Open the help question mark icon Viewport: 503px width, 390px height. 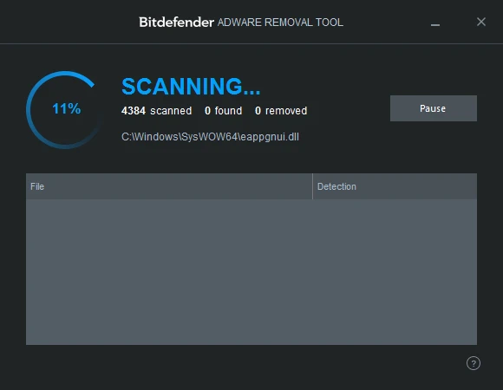474,363
